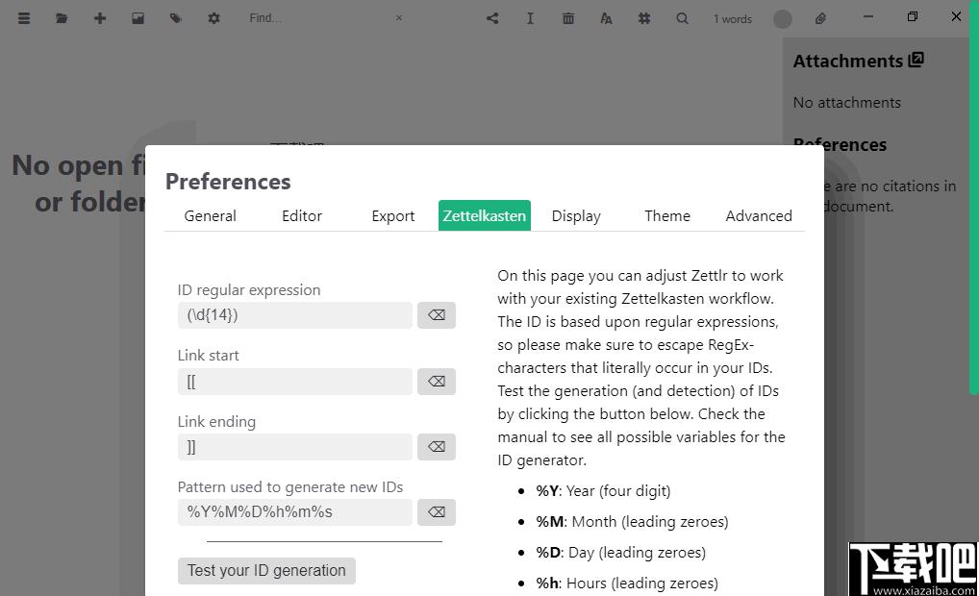Click the round pomodoro timer icon
Viewport: 979px width, 596px height.
(x=782, y=18)
